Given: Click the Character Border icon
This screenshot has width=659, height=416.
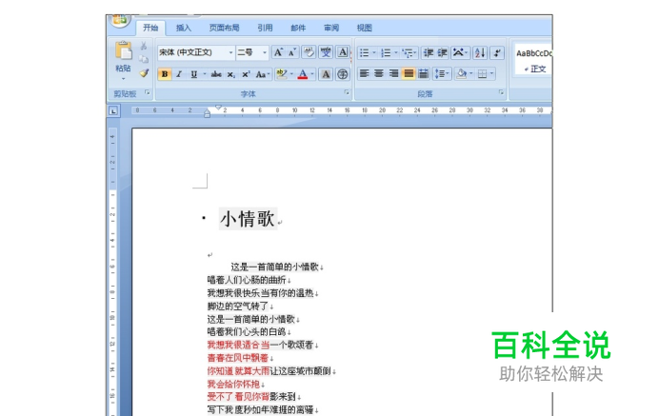Looking at the screenshot, I should coord(343,52).
